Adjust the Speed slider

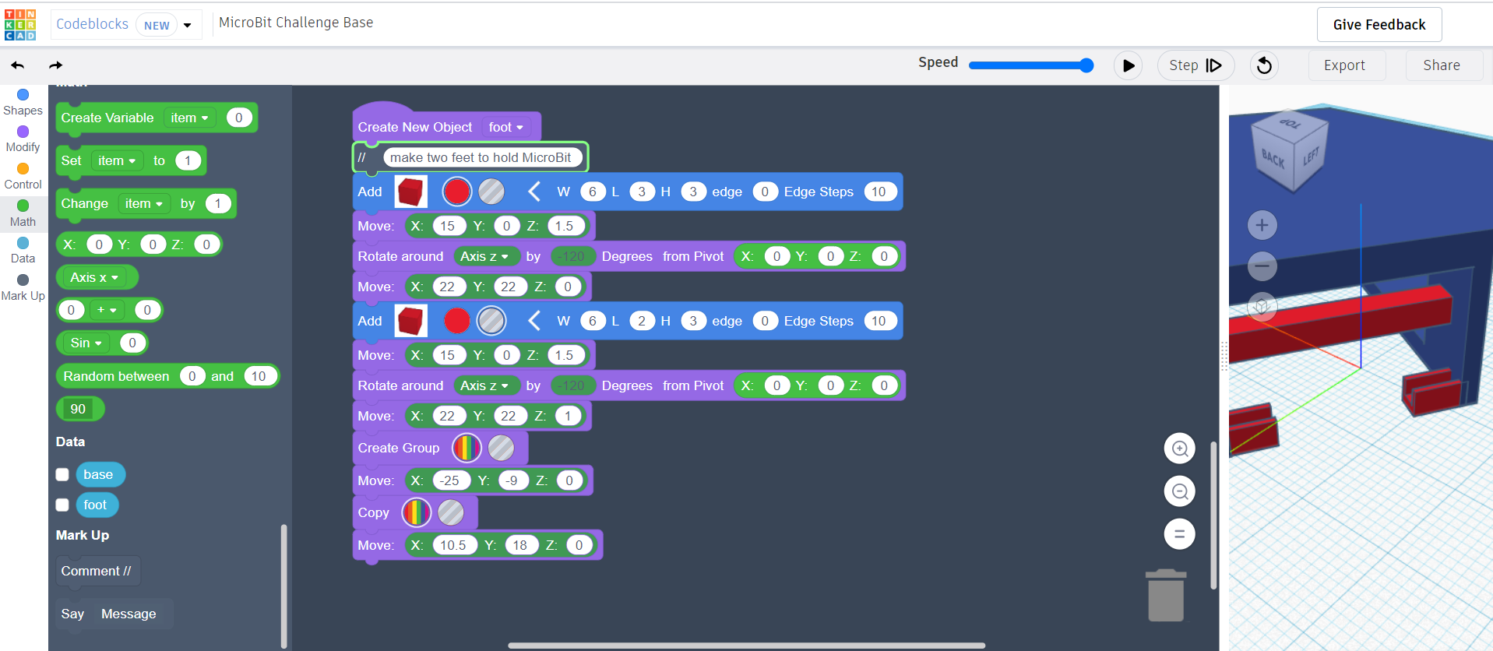tap(1030, 65)
